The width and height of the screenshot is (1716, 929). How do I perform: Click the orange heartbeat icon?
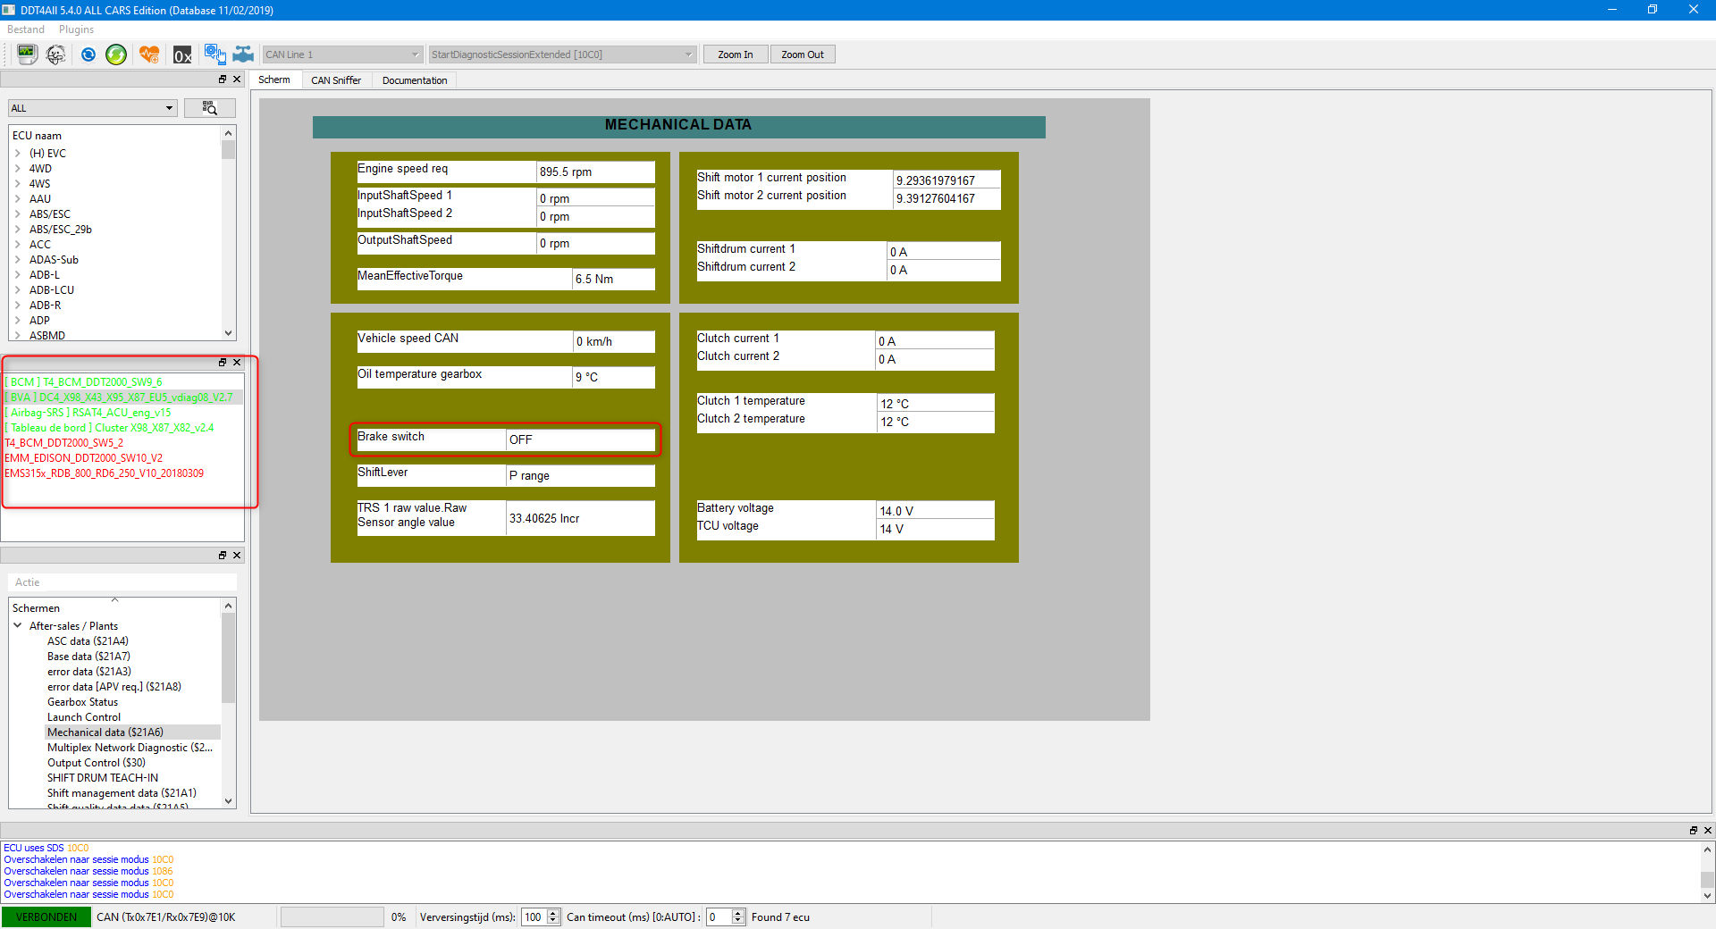tap(149, 54)
